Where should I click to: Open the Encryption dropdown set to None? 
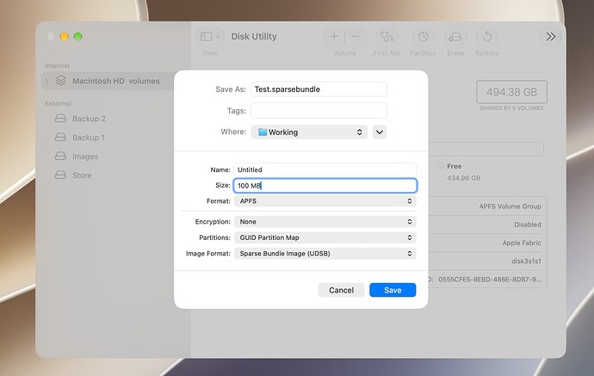tap(325, 221)
